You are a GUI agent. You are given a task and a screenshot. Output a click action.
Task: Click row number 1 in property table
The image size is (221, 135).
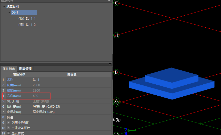point(3,80)
